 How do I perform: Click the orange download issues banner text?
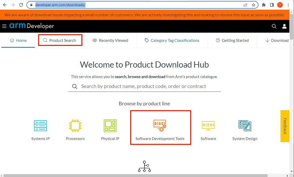pyautogui.click(x=144, y=15)
